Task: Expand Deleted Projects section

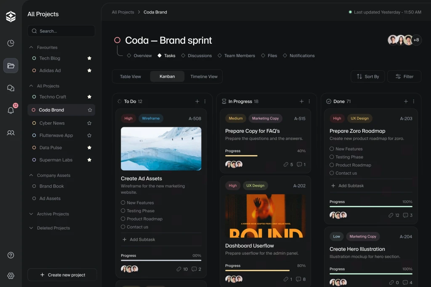Action: tap(31, 228)
